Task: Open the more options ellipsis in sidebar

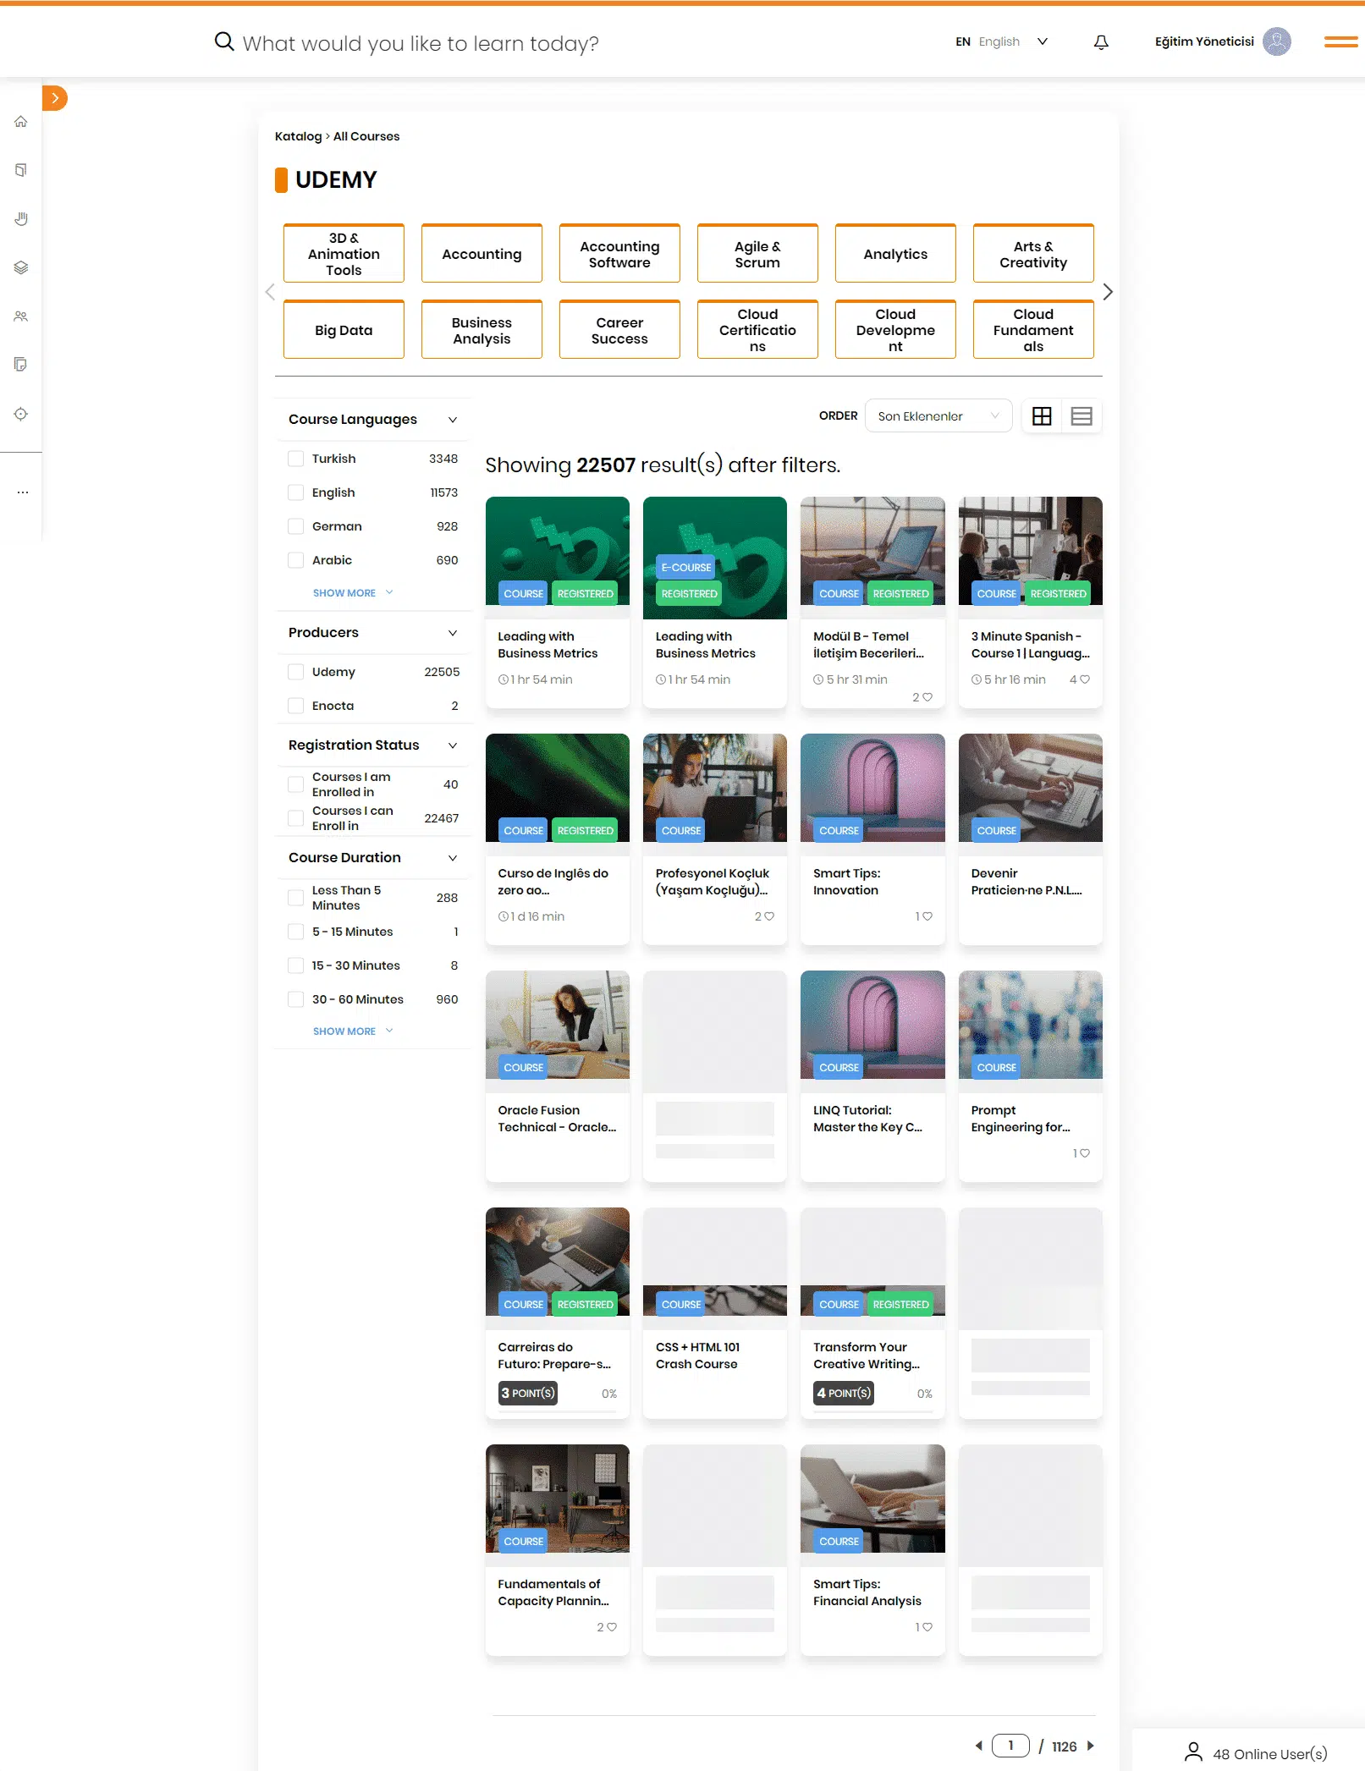Action: pos(23,492)
